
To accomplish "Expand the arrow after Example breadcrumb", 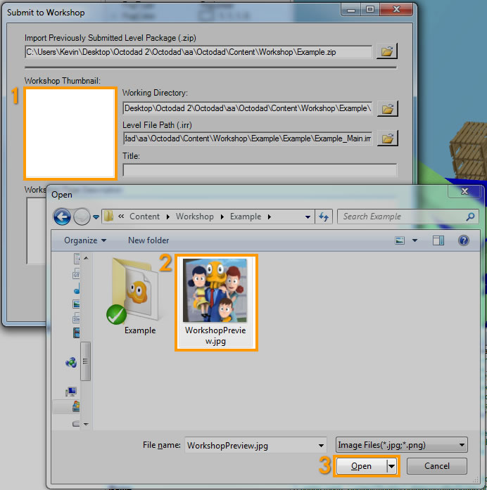I will coord(270,217).
